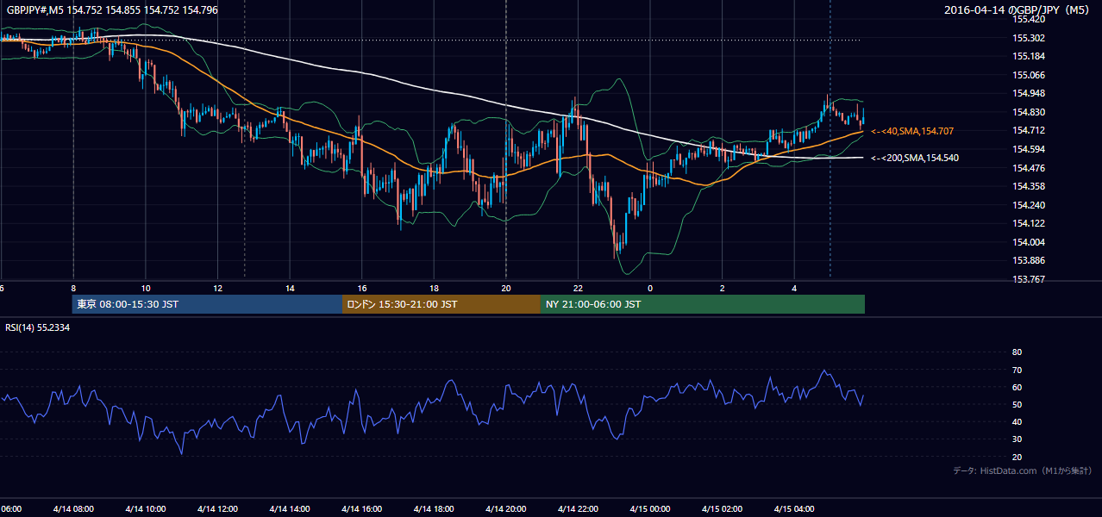The image size is (1102, 517).
Task: Click price axis value 154.240
Action: [1029, 205]
